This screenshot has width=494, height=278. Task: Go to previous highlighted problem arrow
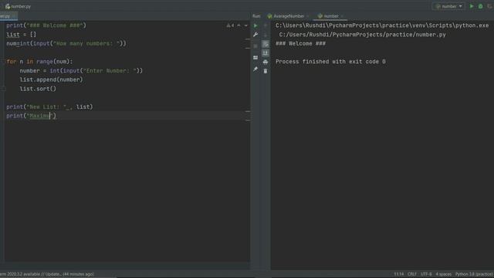tap(239, 25)
